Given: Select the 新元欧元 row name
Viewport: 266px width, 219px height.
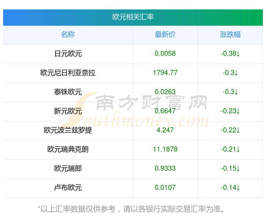Looking at the screenshot, I should tap(68, 111).
